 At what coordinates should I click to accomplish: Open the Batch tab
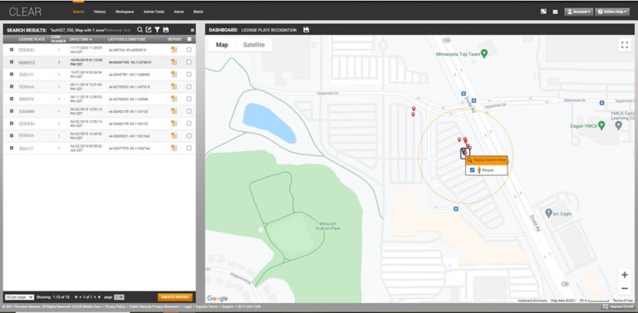pos(199,12)
